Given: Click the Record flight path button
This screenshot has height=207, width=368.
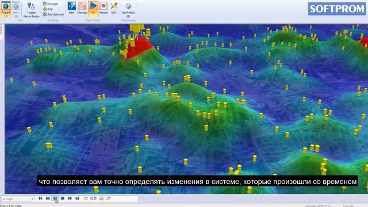Looking at the screenshot, I should tap(103, 8).
